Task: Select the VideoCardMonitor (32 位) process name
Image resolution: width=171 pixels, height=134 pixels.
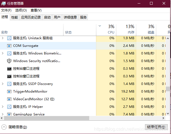Action: pos(34,99)
